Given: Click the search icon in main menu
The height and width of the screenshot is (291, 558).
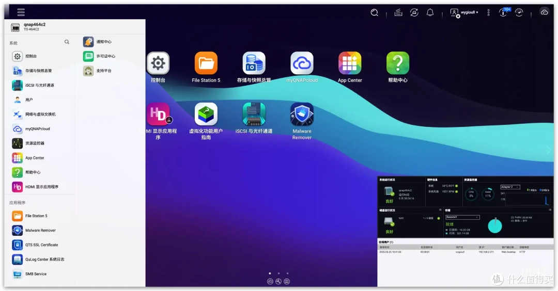Looking at the screenshot, I should 67,42.
